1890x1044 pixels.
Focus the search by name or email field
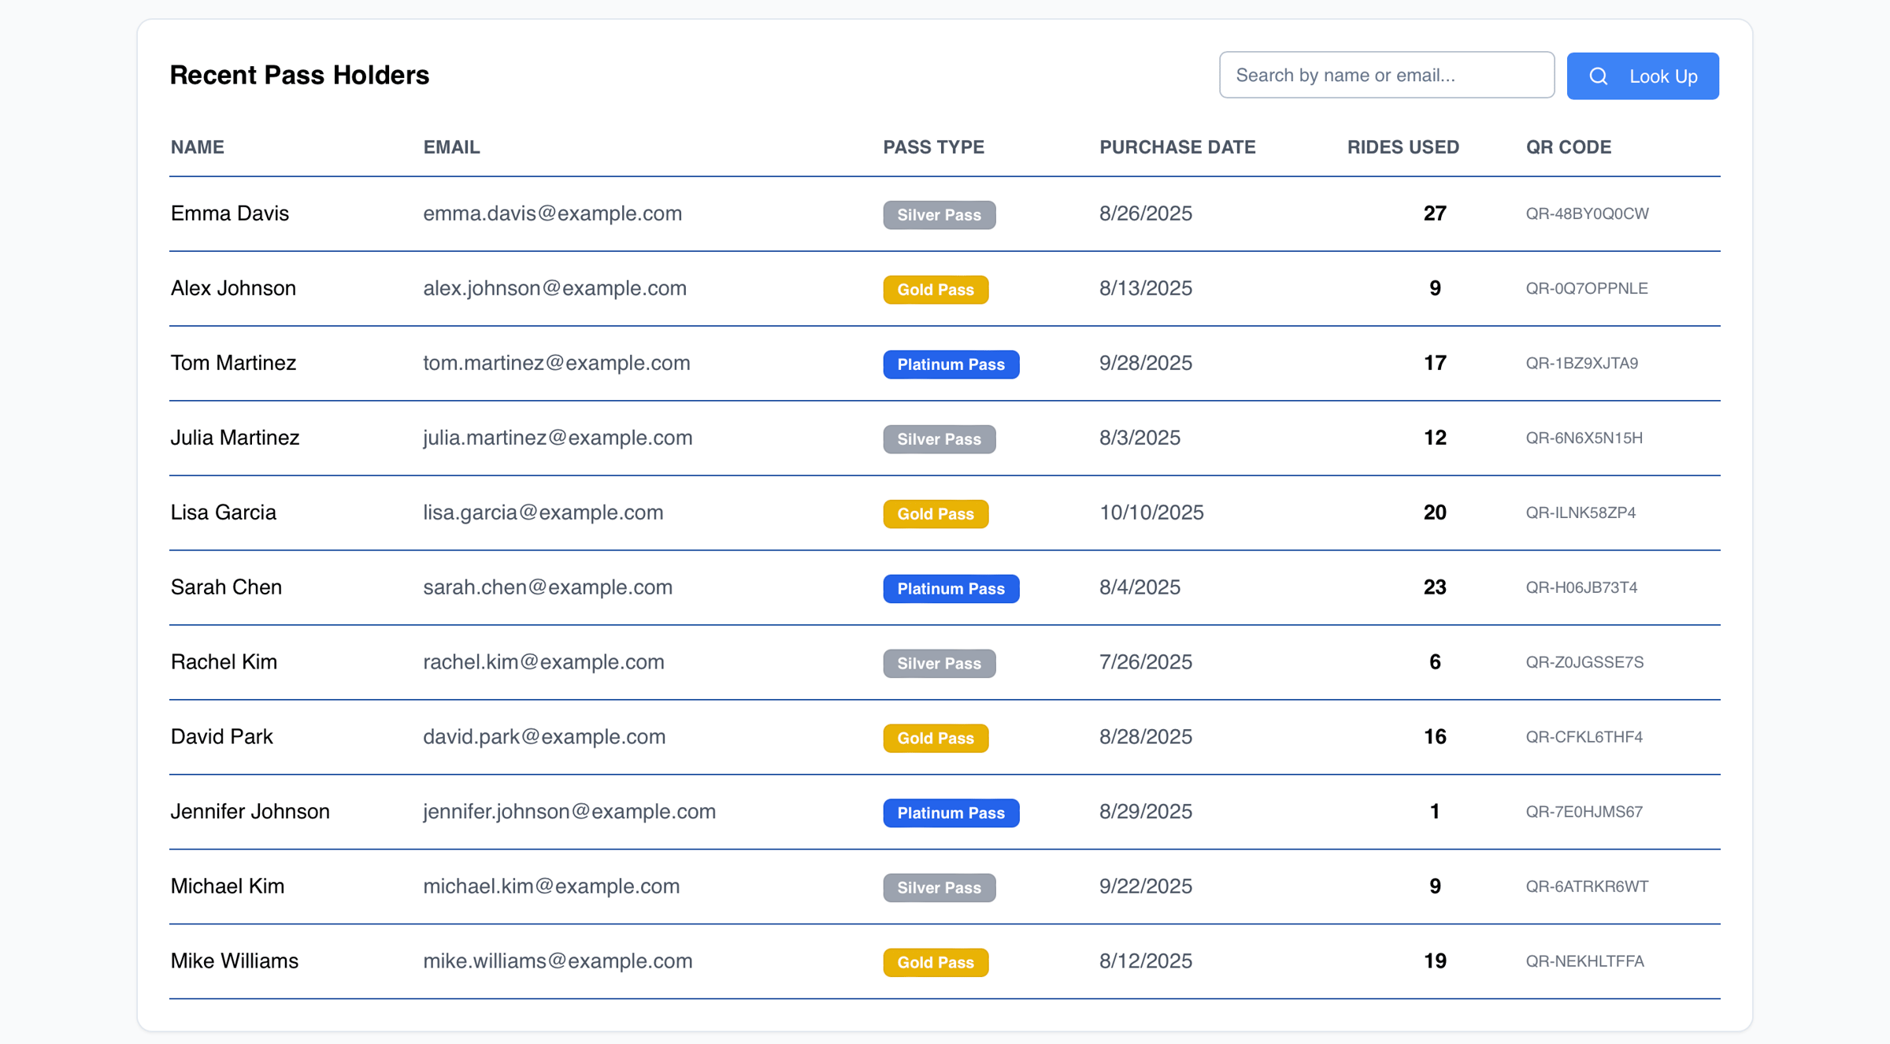click(x=1386, y=76)
